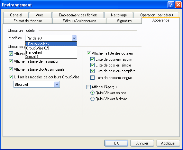The width and height of the screenshot is (183, 150).
Task: Switch to the Général tab
Action: 16,15
